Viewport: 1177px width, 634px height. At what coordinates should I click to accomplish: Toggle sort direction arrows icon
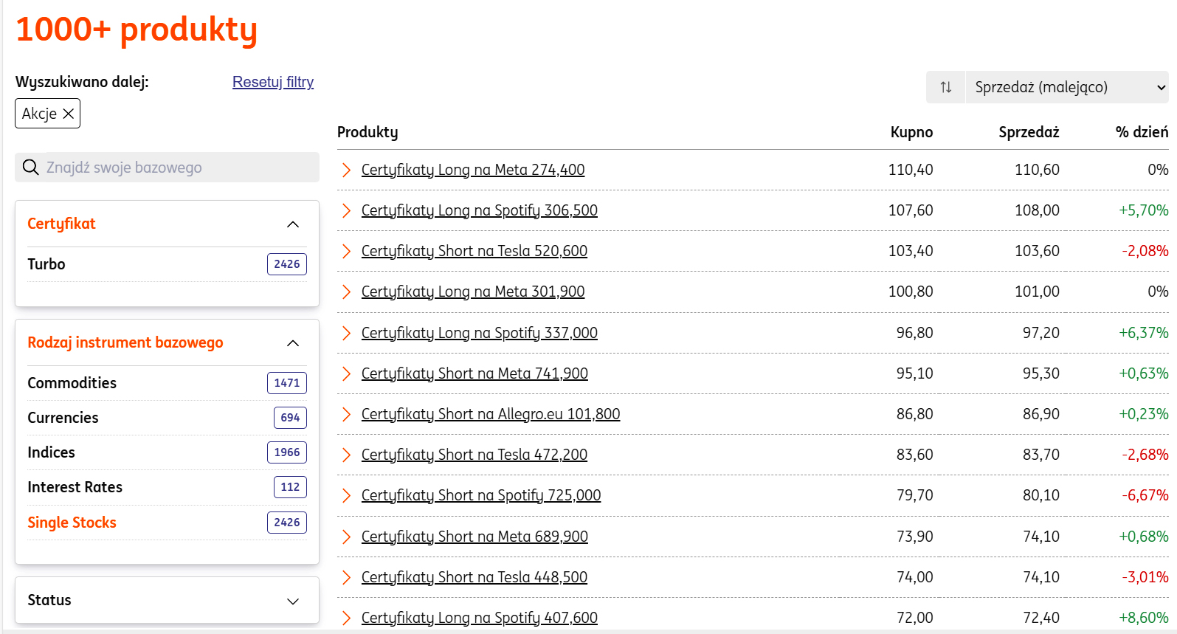click(945, 87)
